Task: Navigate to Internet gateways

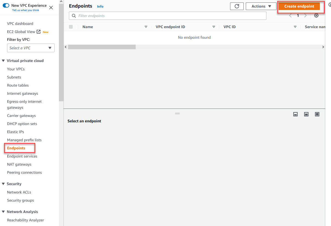Action: click(x=23, y=93)
